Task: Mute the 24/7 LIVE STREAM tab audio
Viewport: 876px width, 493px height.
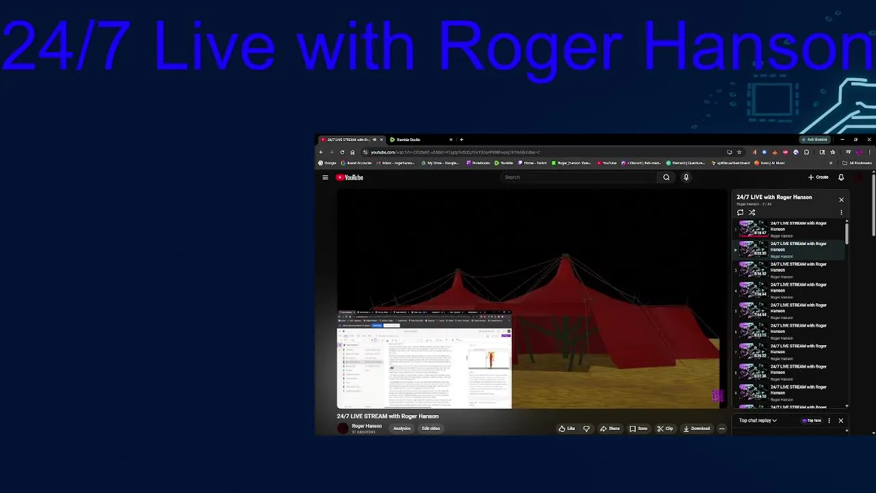Action: pyautogui.click(x=374, y=140)
